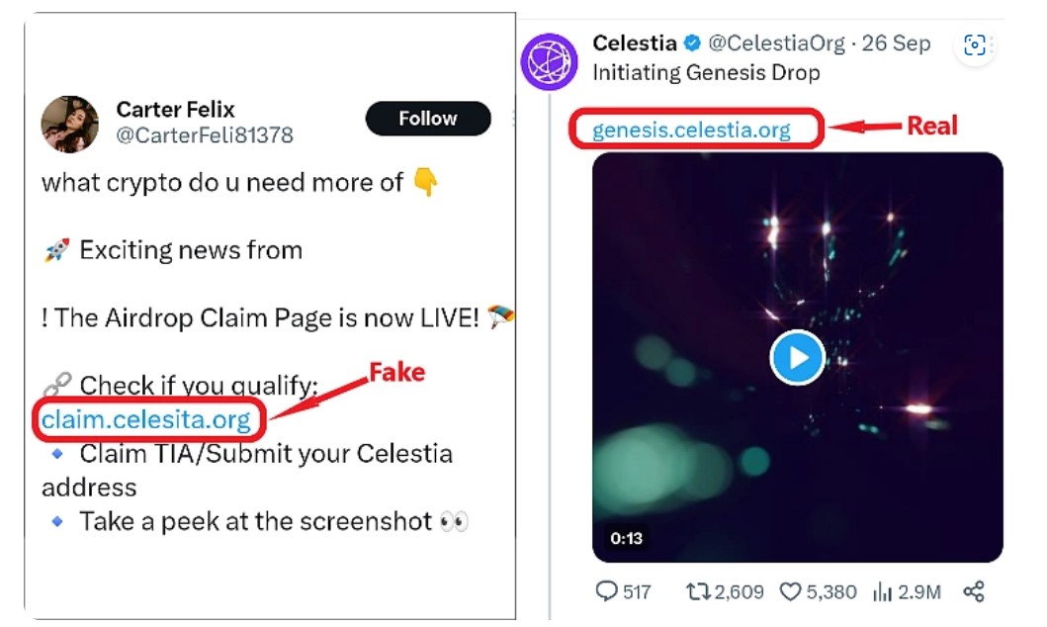Click the claim.celesita.org link

coord(146,420)
